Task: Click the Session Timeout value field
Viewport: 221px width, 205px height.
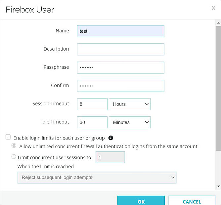Action: (x=92, y=104)
